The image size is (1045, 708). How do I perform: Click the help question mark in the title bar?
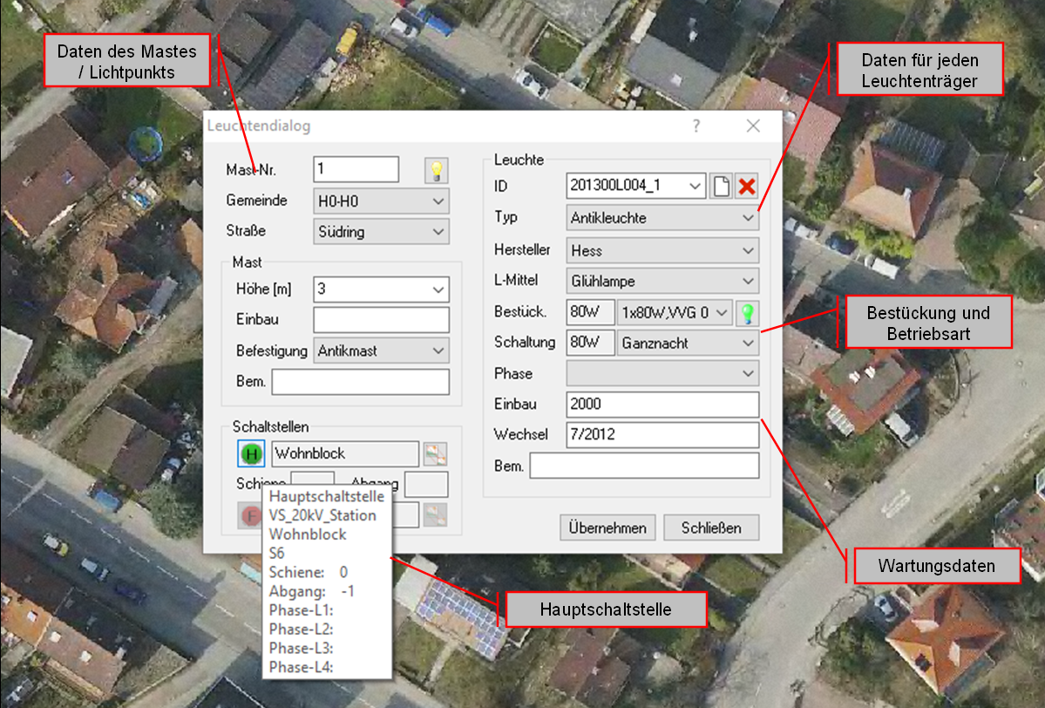696,126
